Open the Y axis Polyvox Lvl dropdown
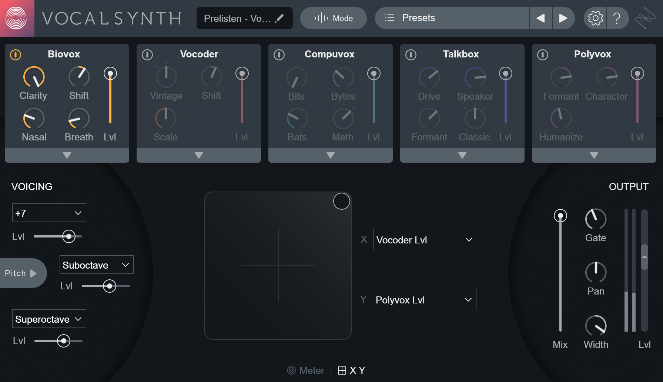 pyautogui.click(x=425, y=299)
